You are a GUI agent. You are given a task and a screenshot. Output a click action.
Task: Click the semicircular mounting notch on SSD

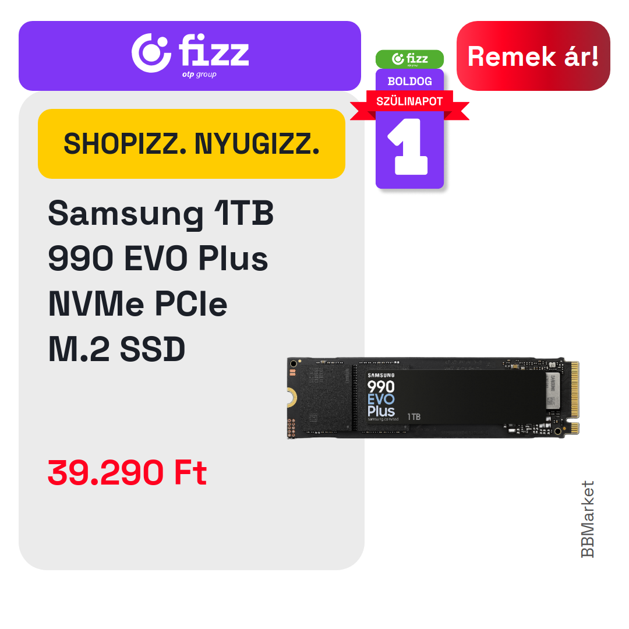pyautogui.click(x=292, y=398)
